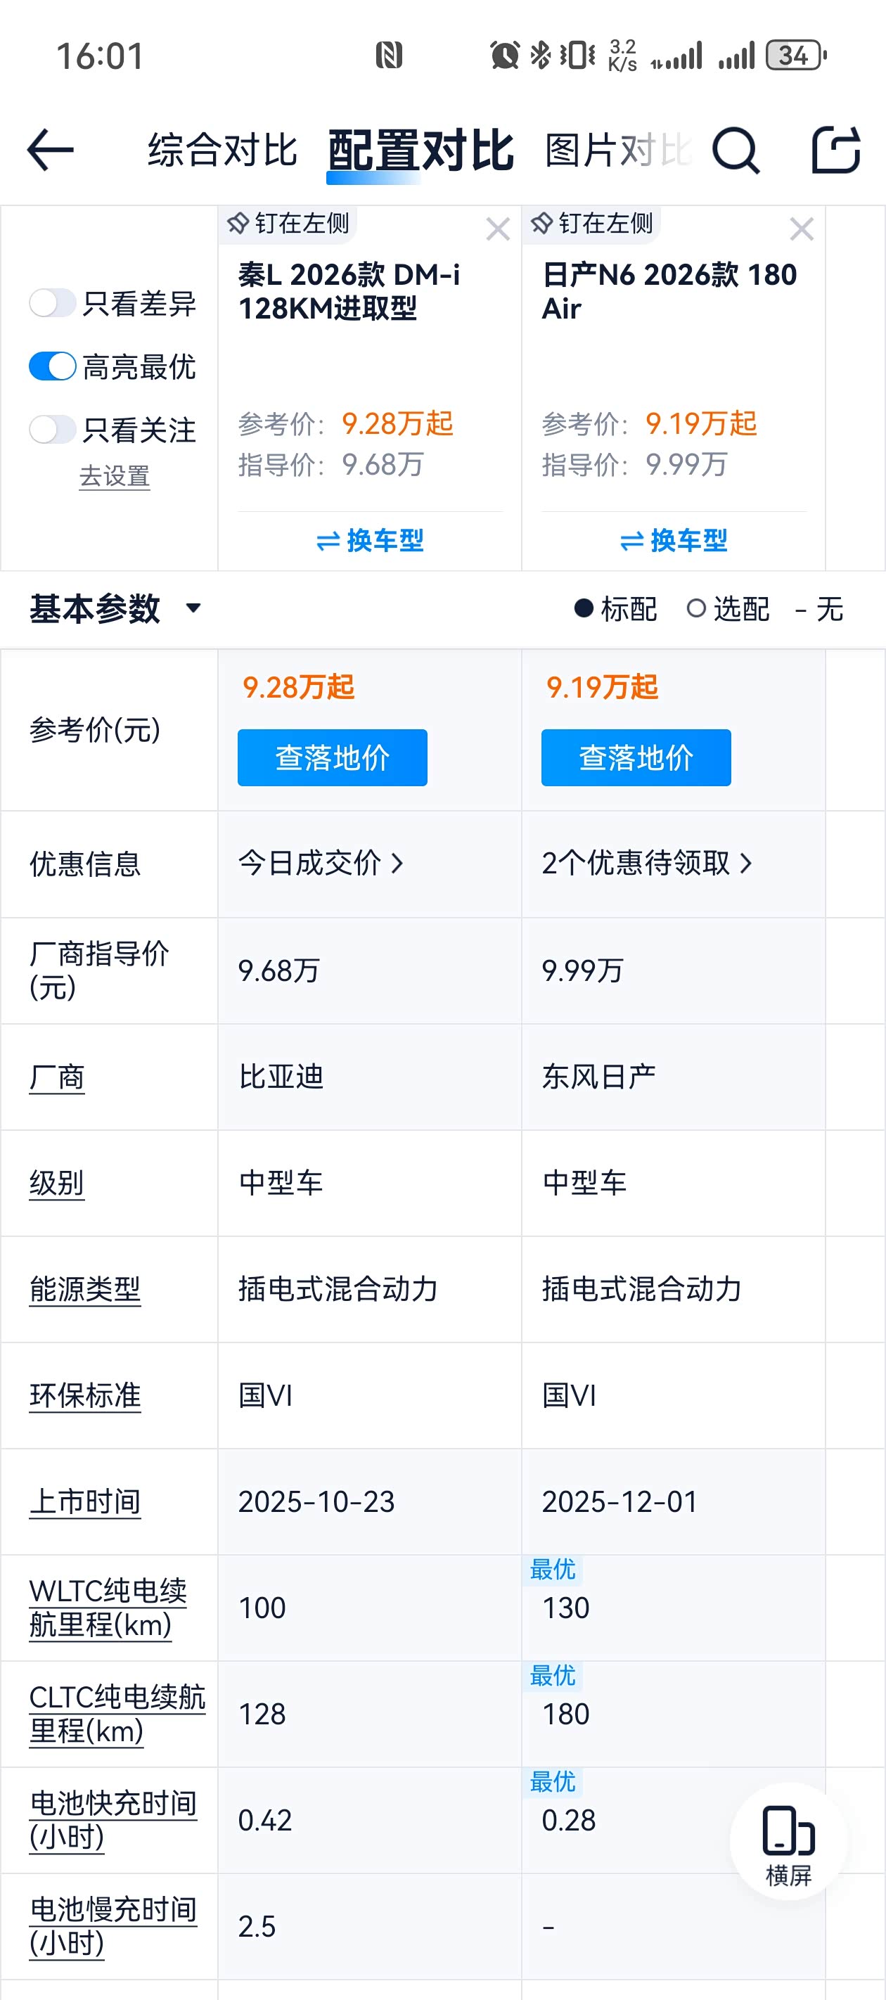Screen dimensions: 886x2000
Task: Open 2个优惠待领取 offers
Action: (x=647, y=864)
